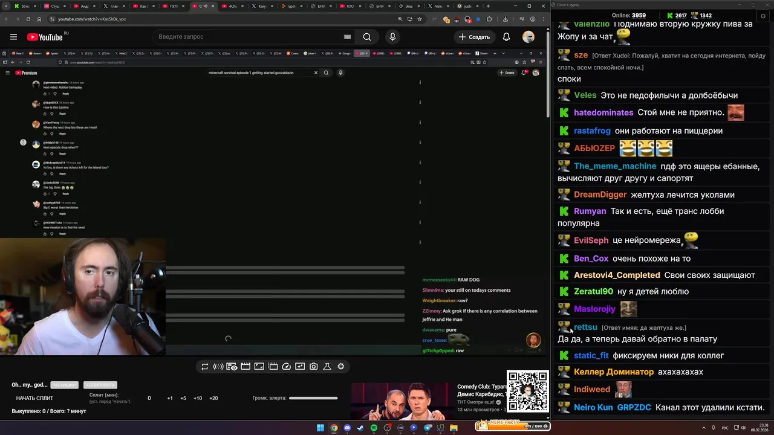774x435 pixels.
Task: Open Discord from the taskbar
Action: (347, 428)
